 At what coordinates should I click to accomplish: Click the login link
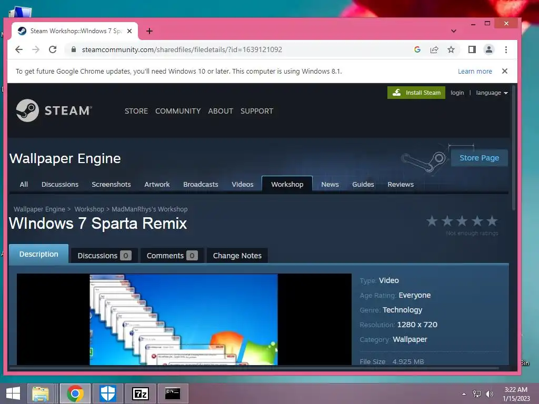(x=457, y=93)
